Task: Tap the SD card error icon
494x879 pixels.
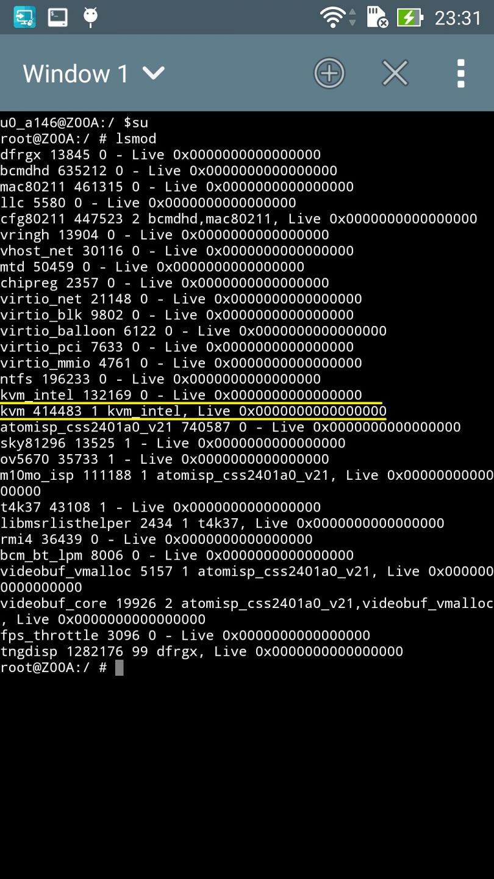Action: coord(378,18)
